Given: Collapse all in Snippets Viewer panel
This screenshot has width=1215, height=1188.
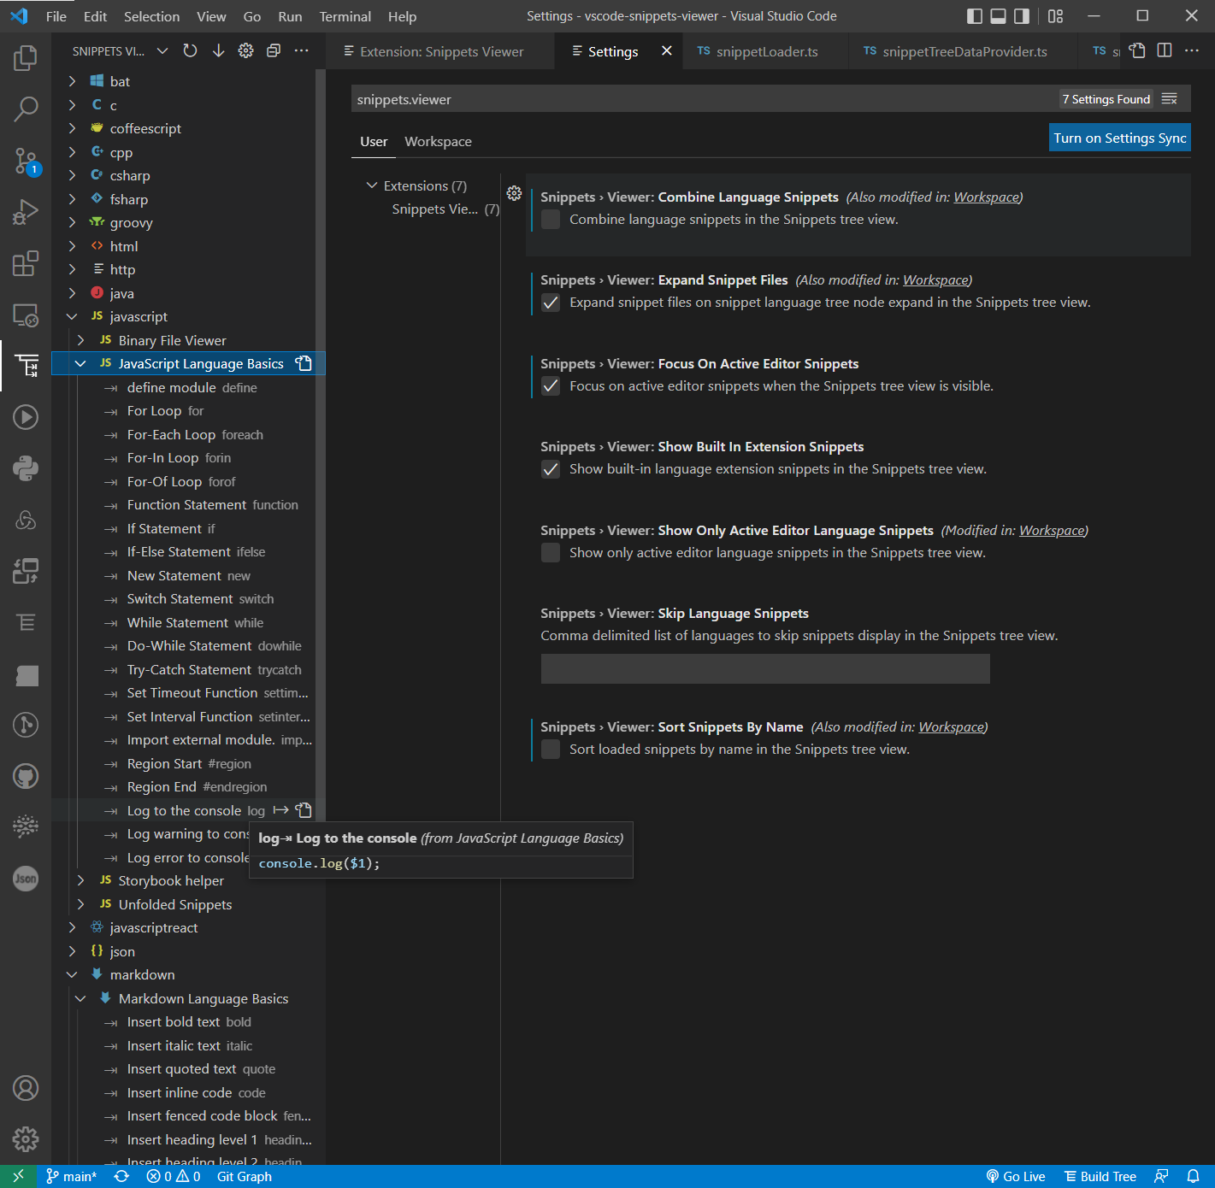Looking at the screenshot, I should coord(274,51).
